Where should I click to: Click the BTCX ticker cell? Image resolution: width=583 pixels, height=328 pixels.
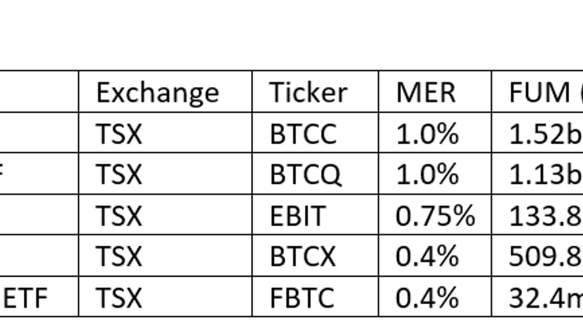pyautogui.click(x=315, y=255)
